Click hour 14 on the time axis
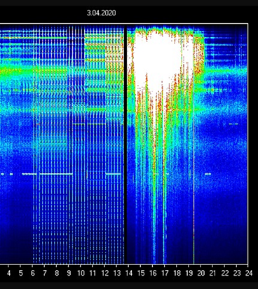This screenshot has height=289, width=258. coord(129,273)
